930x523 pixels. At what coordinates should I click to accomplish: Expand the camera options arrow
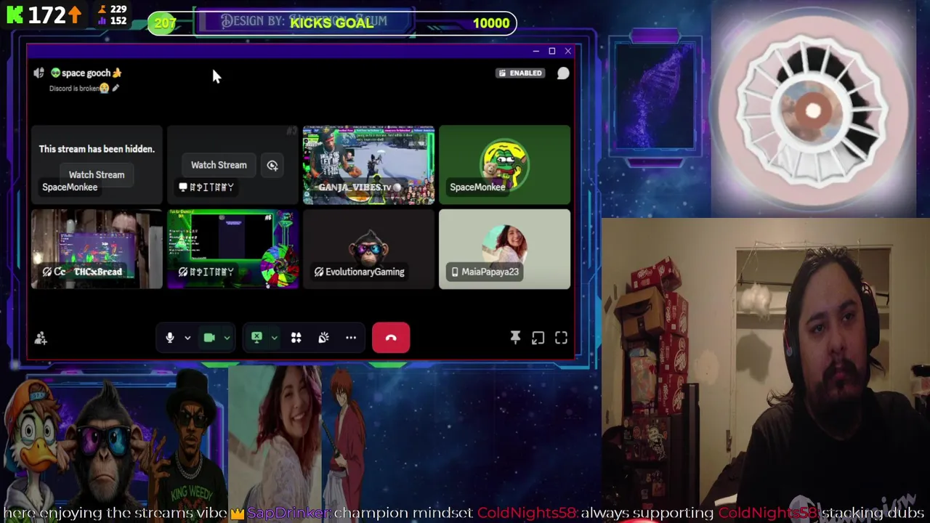point(227,338)
